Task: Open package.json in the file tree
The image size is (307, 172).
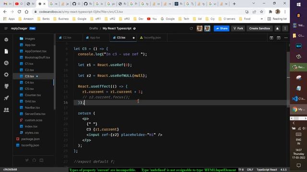Action: pos(30,139)
